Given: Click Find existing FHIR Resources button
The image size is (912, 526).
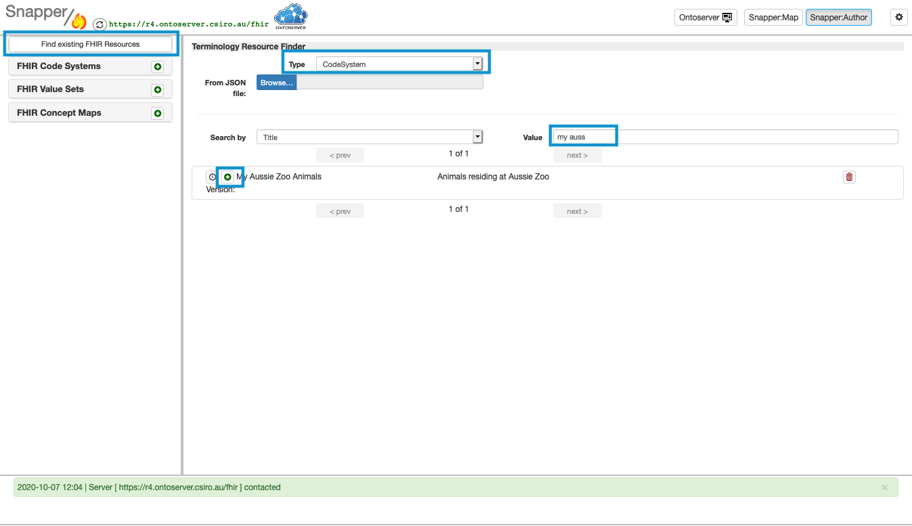Looking at the screenshot, I should click(x=90, y=44).
